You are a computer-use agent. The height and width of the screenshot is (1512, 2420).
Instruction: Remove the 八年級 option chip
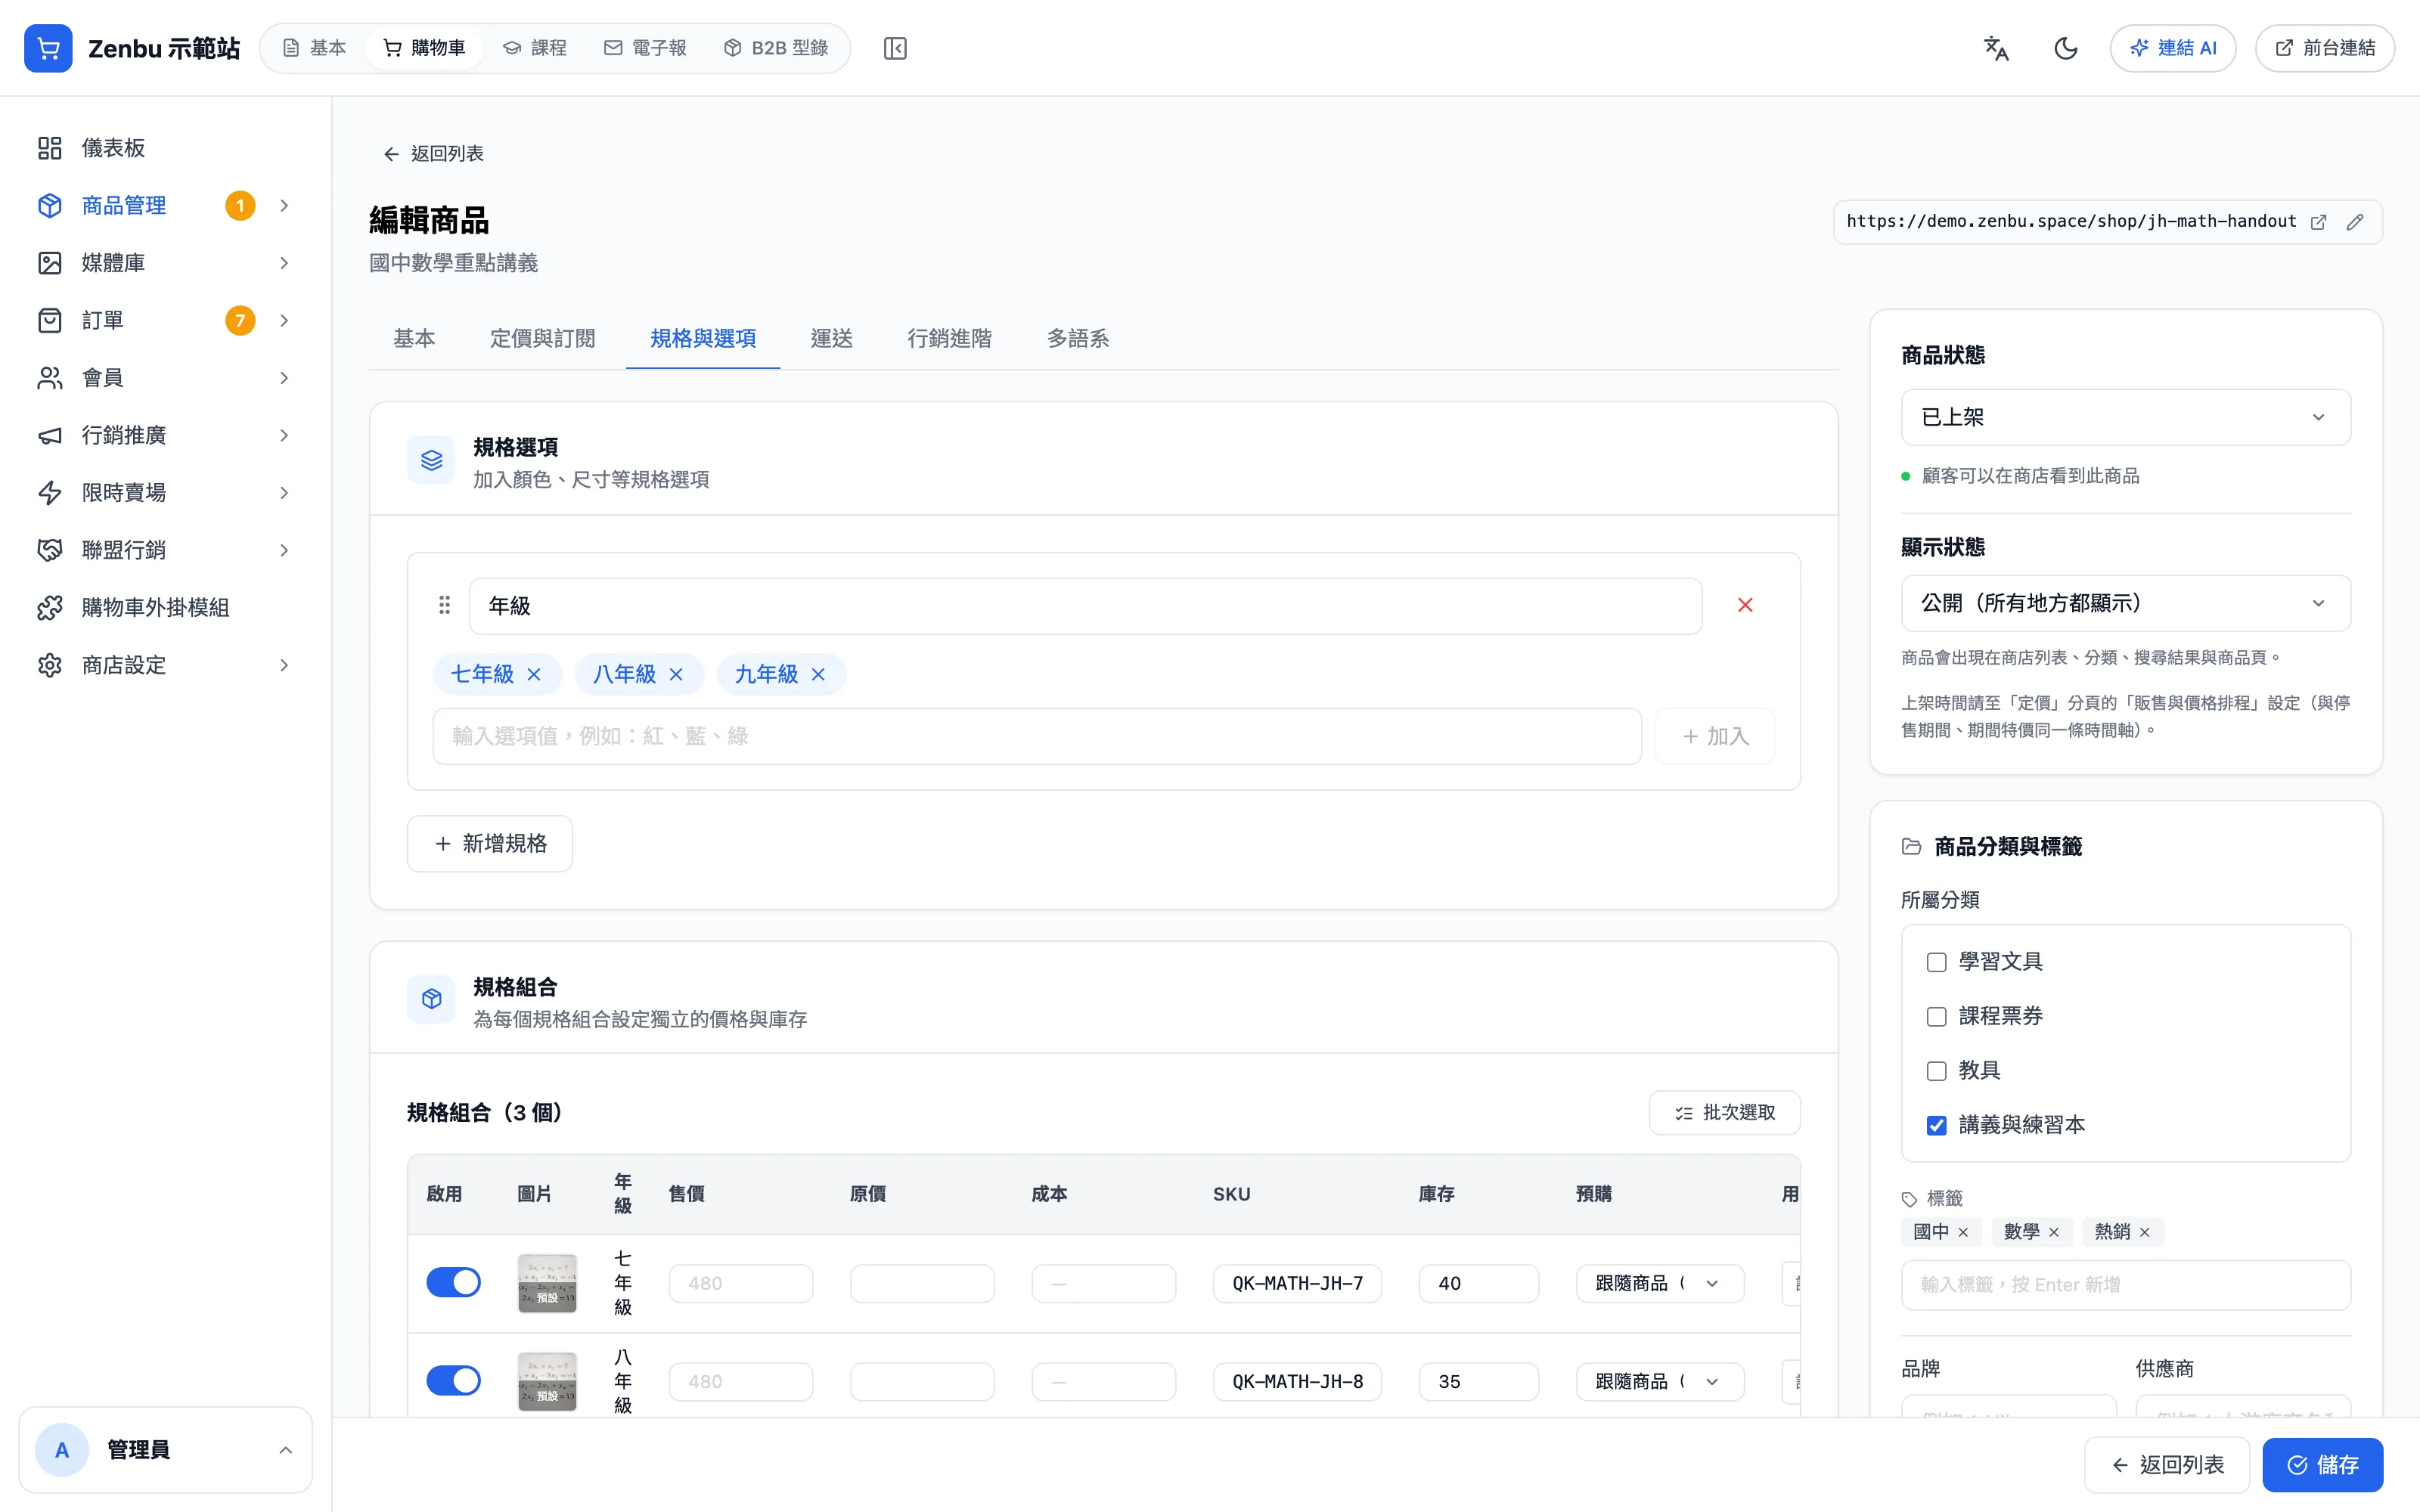click(x=676, y=675)
